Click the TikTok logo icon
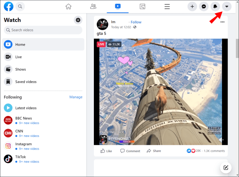Image resolution: width=239 pixels, height=177 pixels. pyautogui.click(x=8, y=159)
